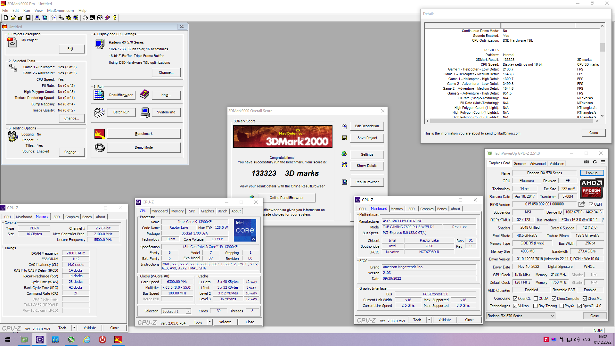Screen dimensions: 615x346
Task: Open the Windows Start menu
Action: tap(8, 340)
